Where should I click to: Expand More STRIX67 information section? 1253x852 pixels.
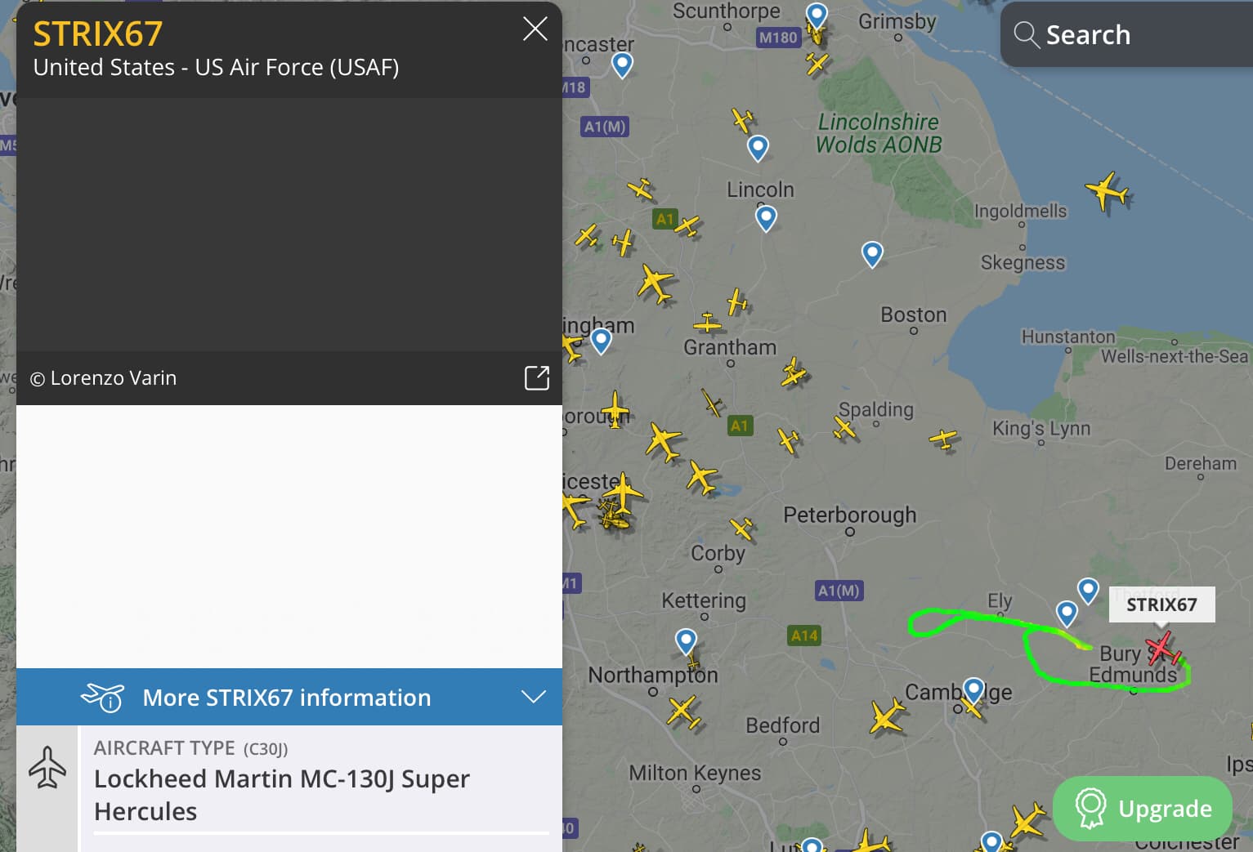287,698
